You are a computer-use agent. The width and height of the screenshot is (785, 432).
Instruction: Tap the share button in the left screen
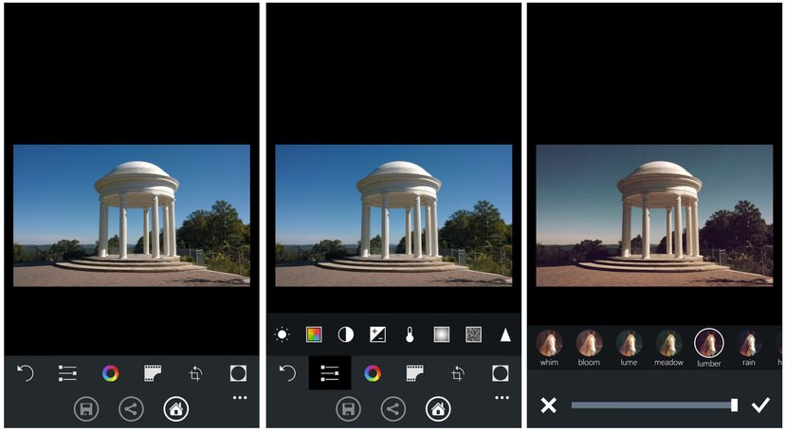click(x=131, y=408)
